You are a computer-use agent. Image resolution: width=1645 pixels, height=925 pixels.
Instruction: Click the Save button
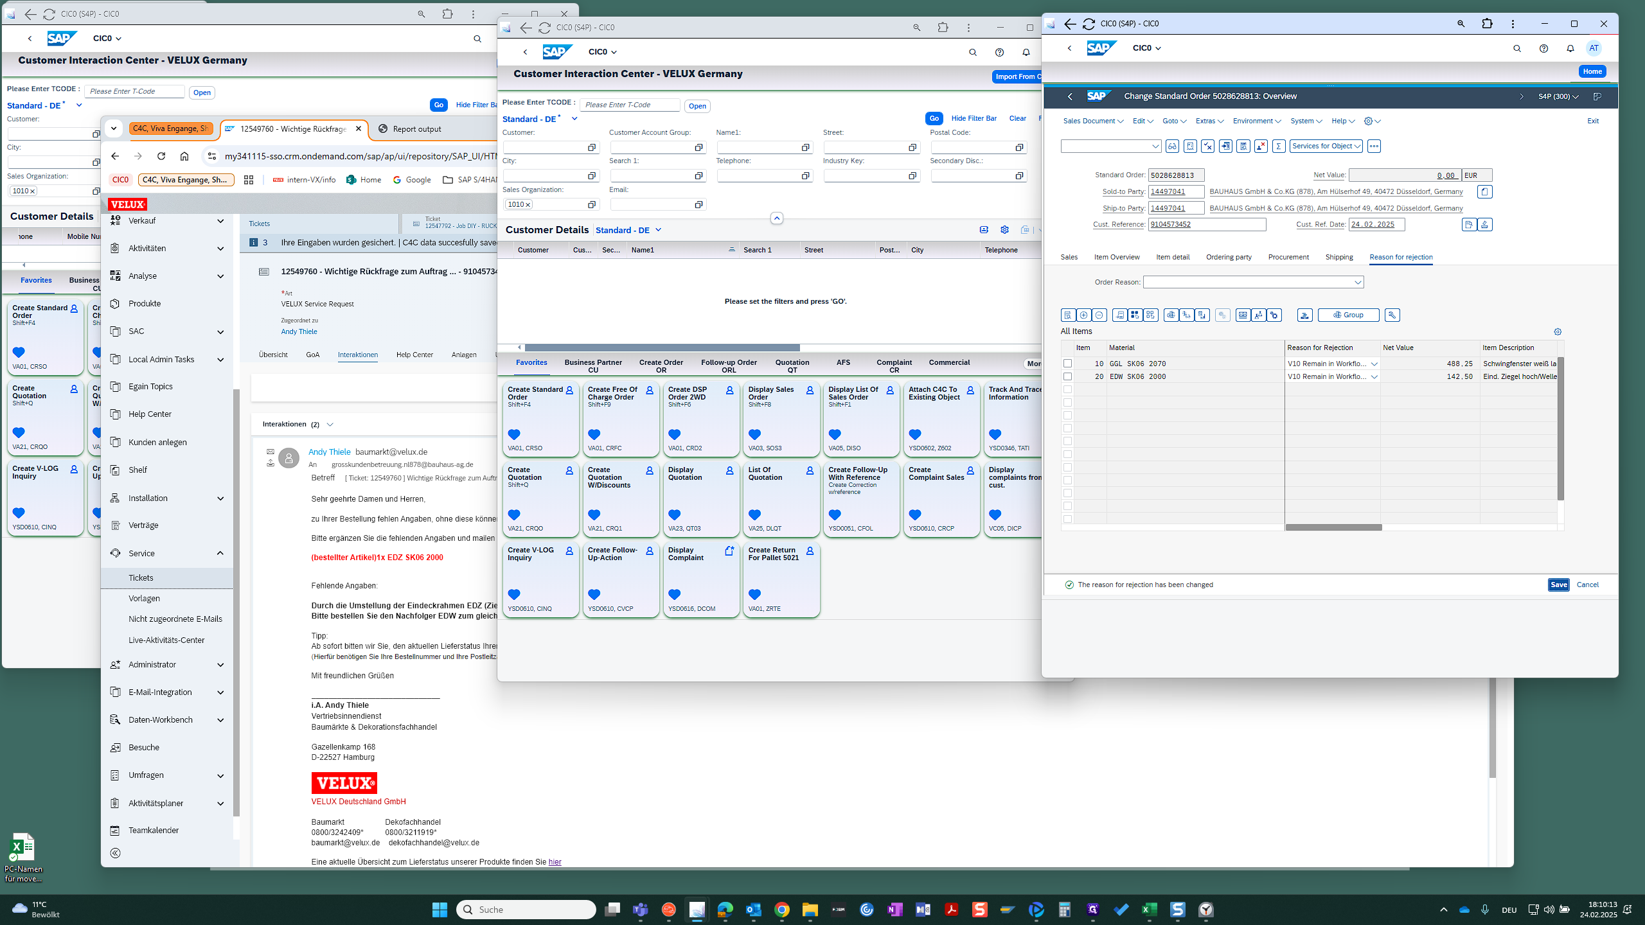pyautogui.click(x=1558, y=585)
